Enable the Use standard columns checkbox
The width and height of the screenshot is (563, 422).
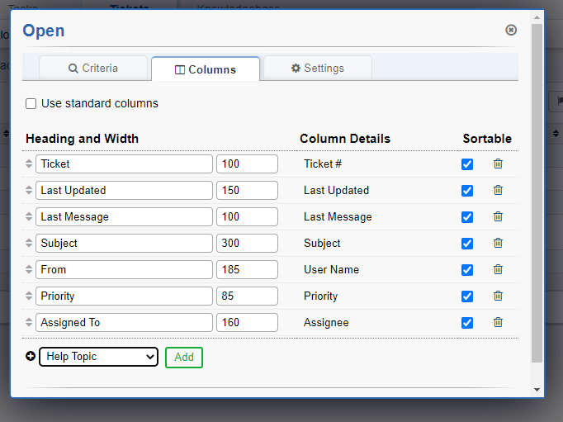click(31, 104)
